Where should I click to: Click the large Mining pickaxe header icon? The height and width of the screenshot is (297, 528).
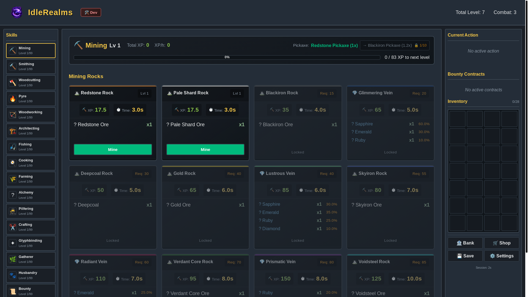[78, 45]
